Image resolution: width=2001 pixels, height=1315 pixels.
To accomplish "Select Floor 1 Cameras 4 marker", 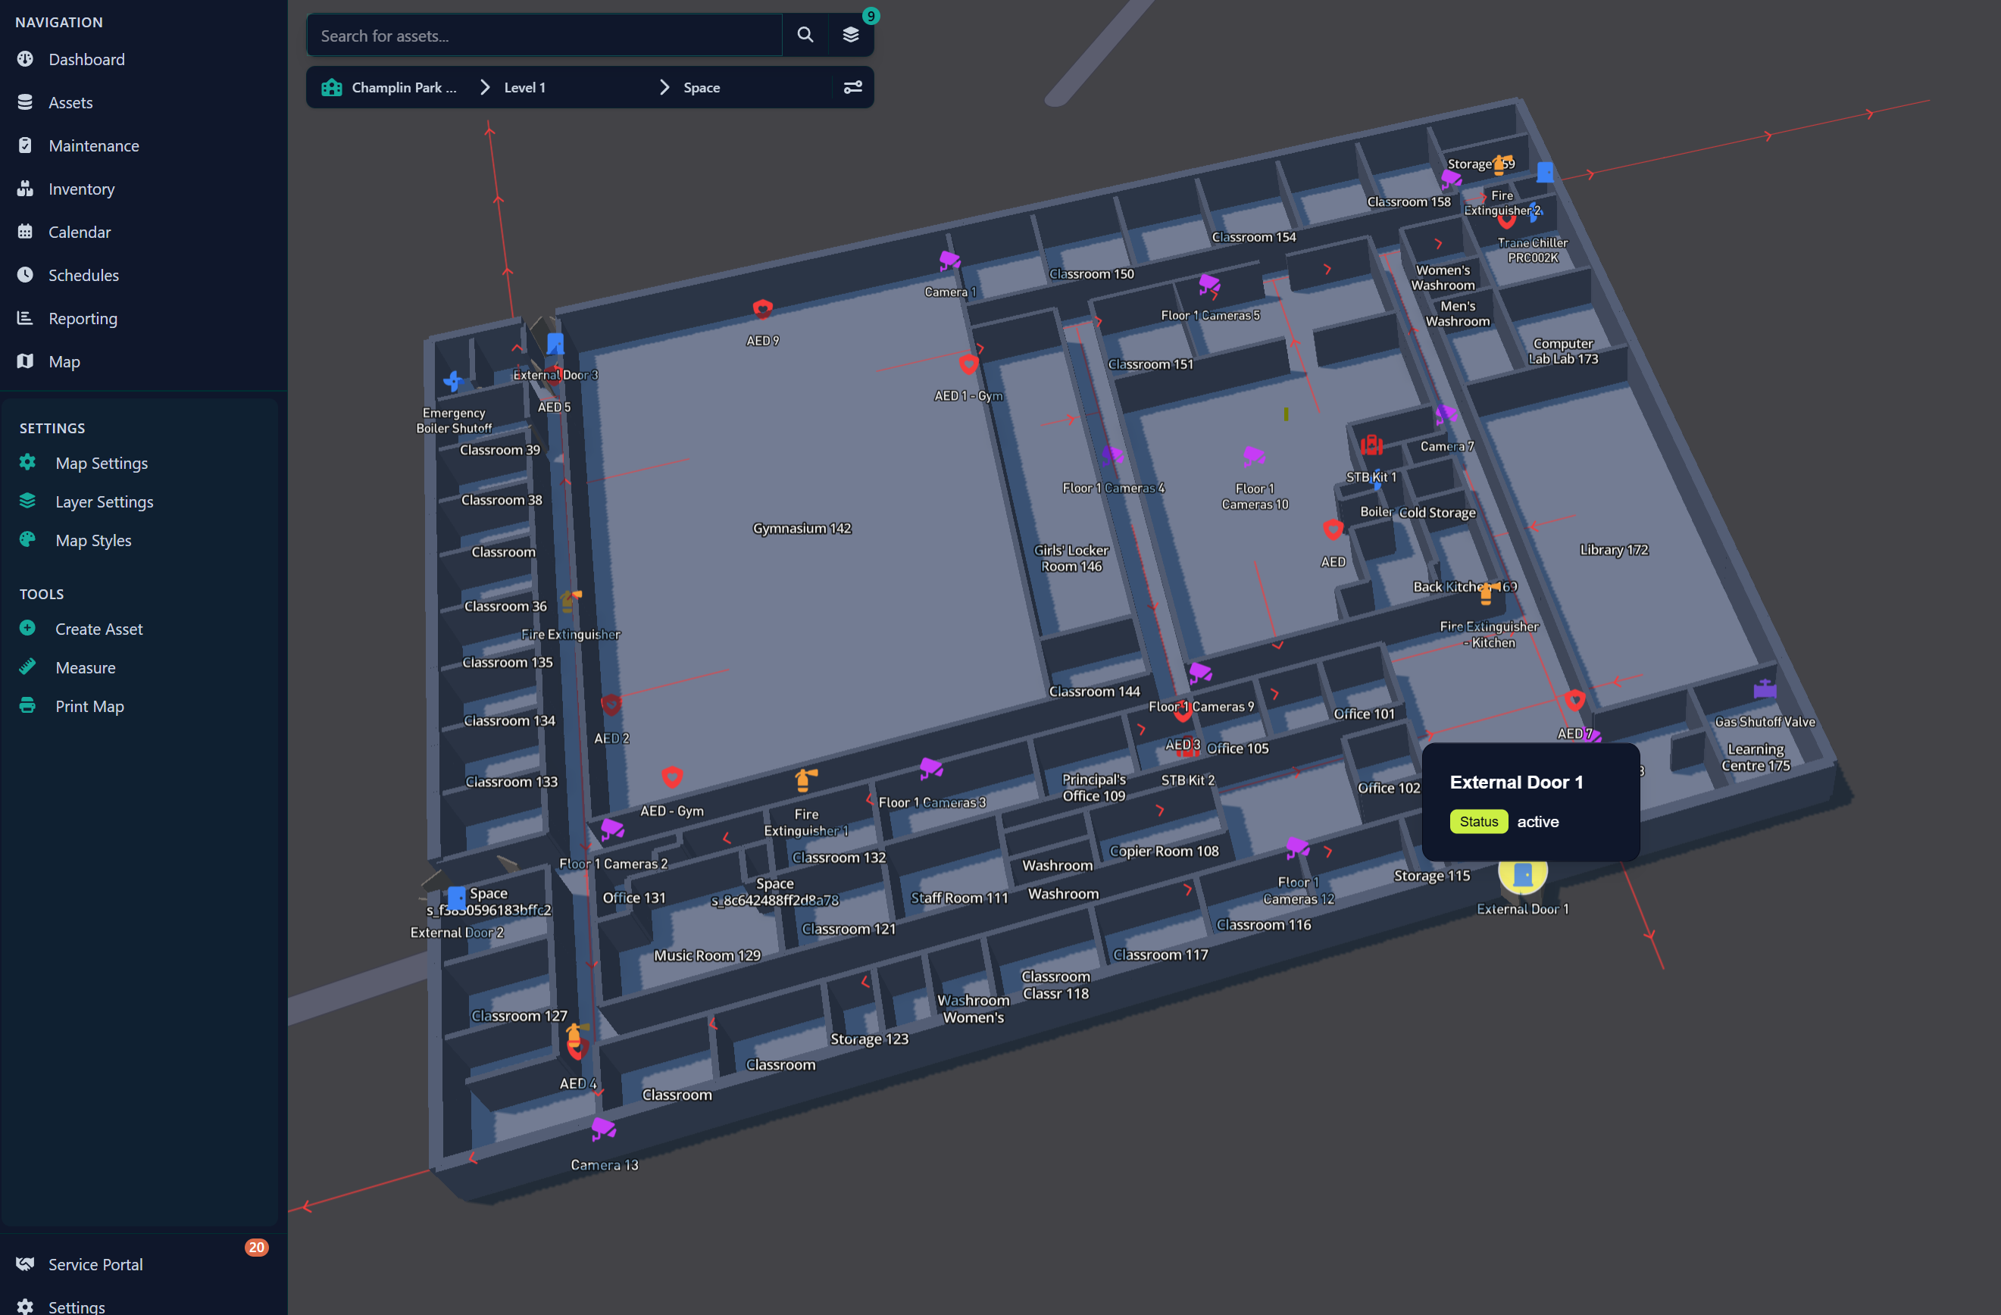I will (x=1112, y=457).
